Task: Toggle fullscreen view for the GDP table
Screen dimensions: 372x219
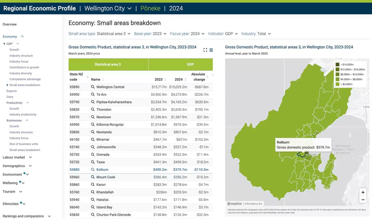Action: click(205, 50)
